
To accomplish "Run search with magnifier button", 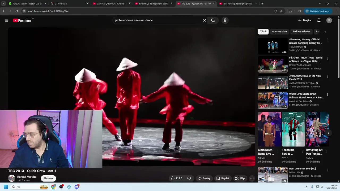I will coord(213,20).
